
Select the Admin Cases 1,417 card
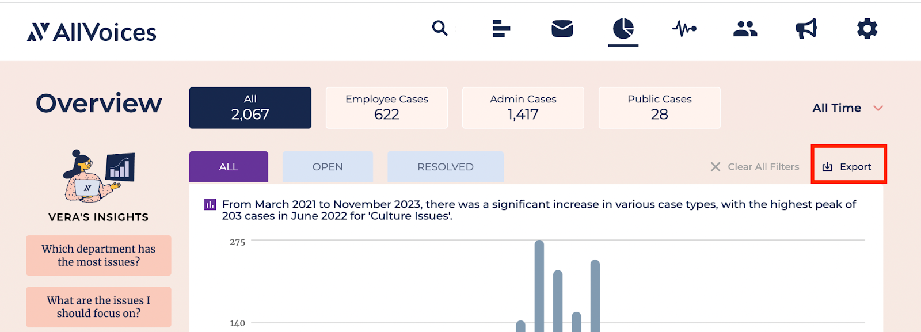tap(523, 108)
